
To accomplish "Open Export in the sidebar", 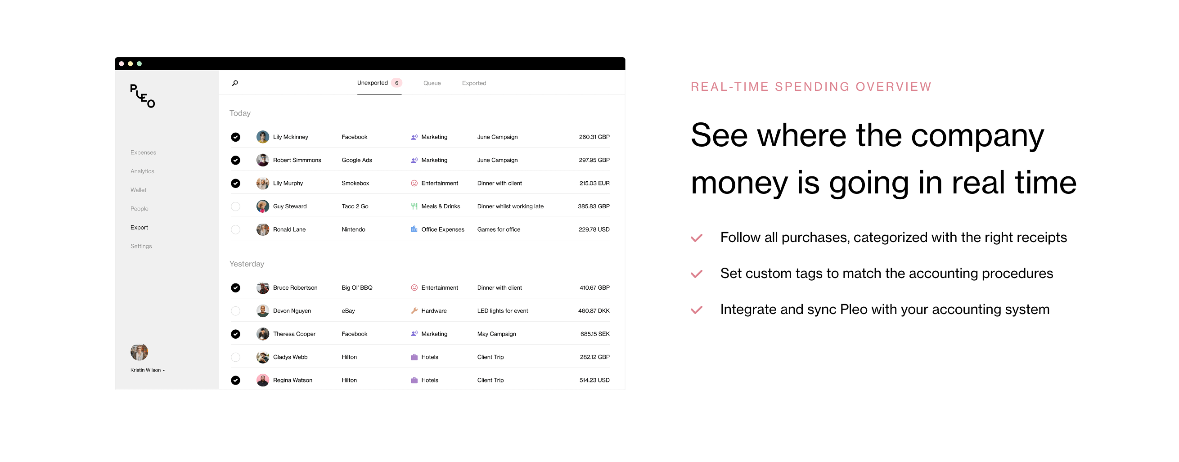I will click(139, 228).
